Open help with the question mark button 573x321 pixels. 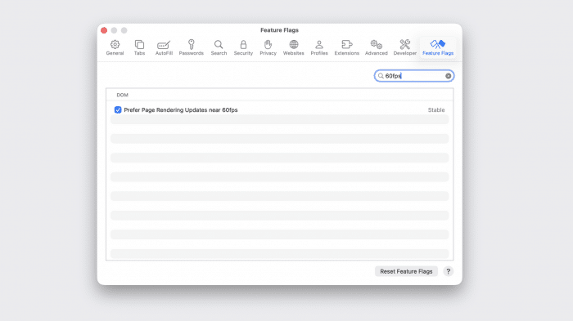448,271
